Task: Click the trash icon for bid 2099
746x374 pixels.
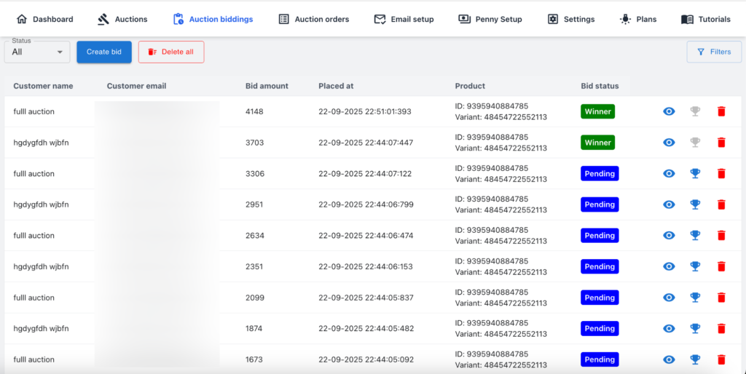Action: click(x=721, y=298)
